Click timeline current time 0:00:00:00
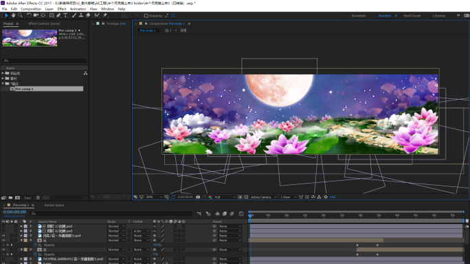The image size is (470, 264). click(14, 212)
